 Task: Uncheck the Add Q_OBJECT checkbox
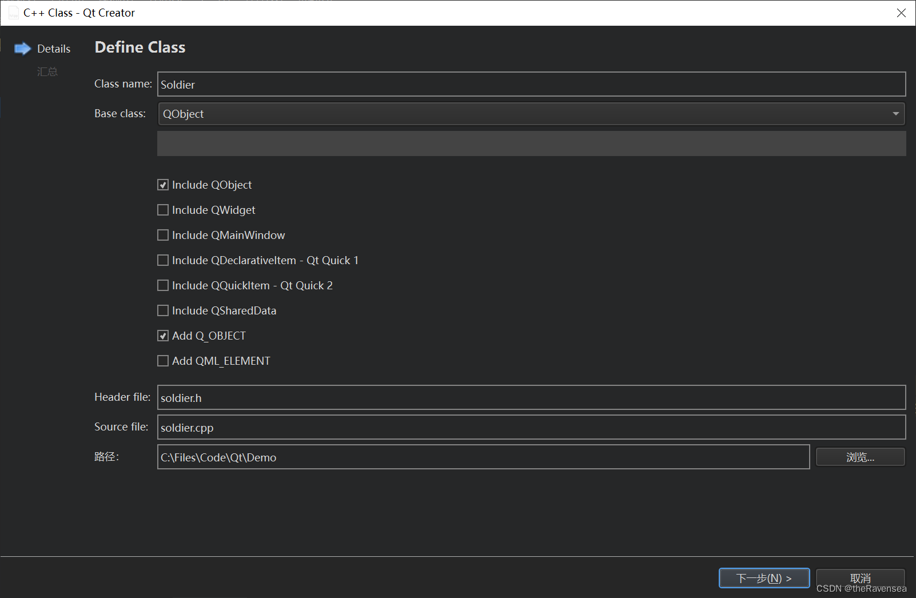tap(163, 336)
